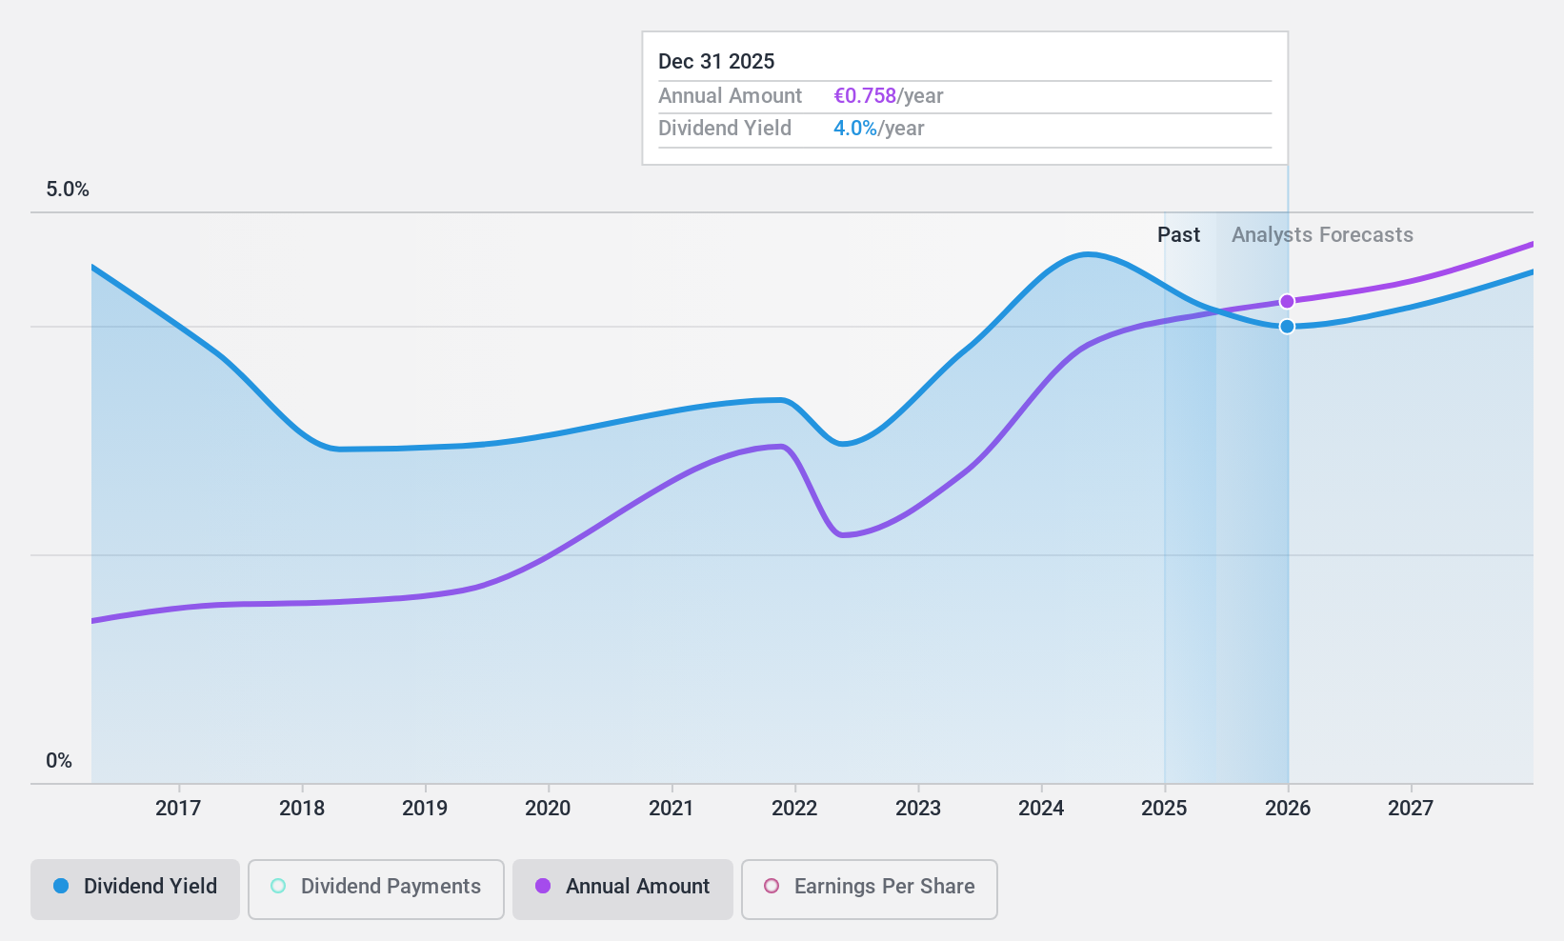
Task: Toggle the Earnings Per Share series
Action: [870, 890]
